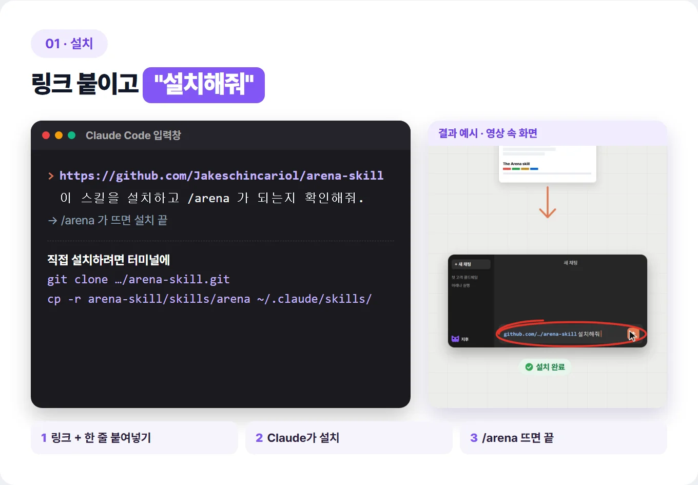698x485 pixels.
Task: Open the github.com/Jakeschincariol/arena-skill link
Action: click(221, 176)
